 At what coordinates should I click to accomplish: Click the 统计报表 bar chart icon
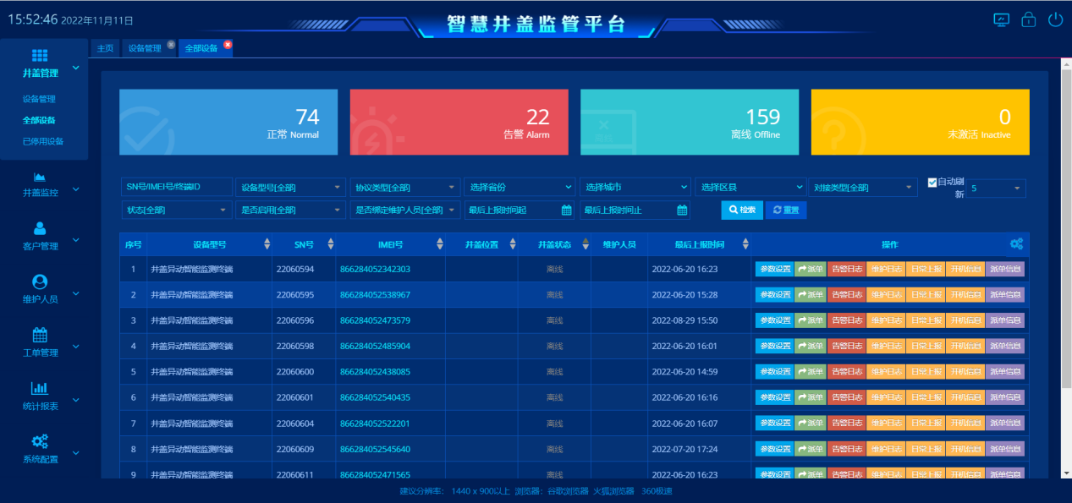[x=40, y=388]
